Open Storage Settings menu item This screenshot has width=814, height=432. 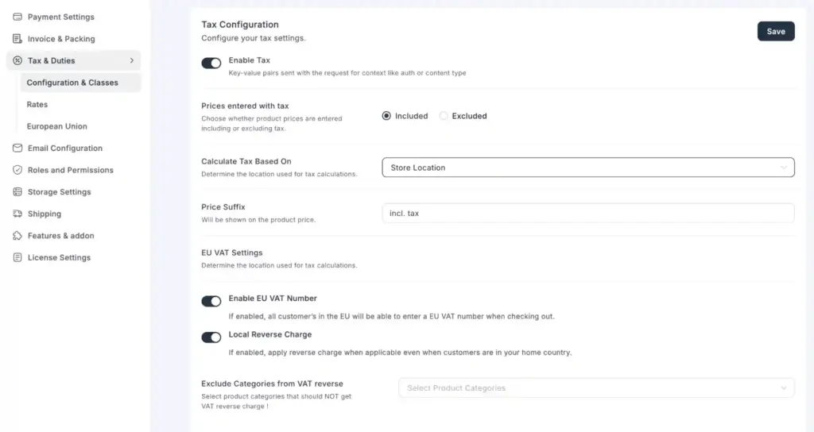59,191
